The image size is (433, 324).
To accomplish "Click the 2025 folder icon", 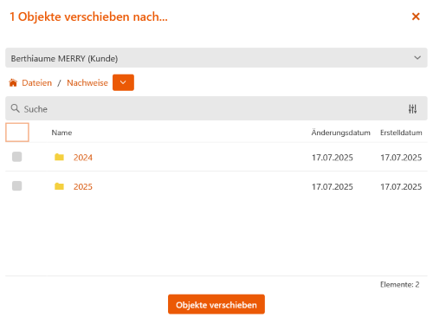I will pos(59,186).
